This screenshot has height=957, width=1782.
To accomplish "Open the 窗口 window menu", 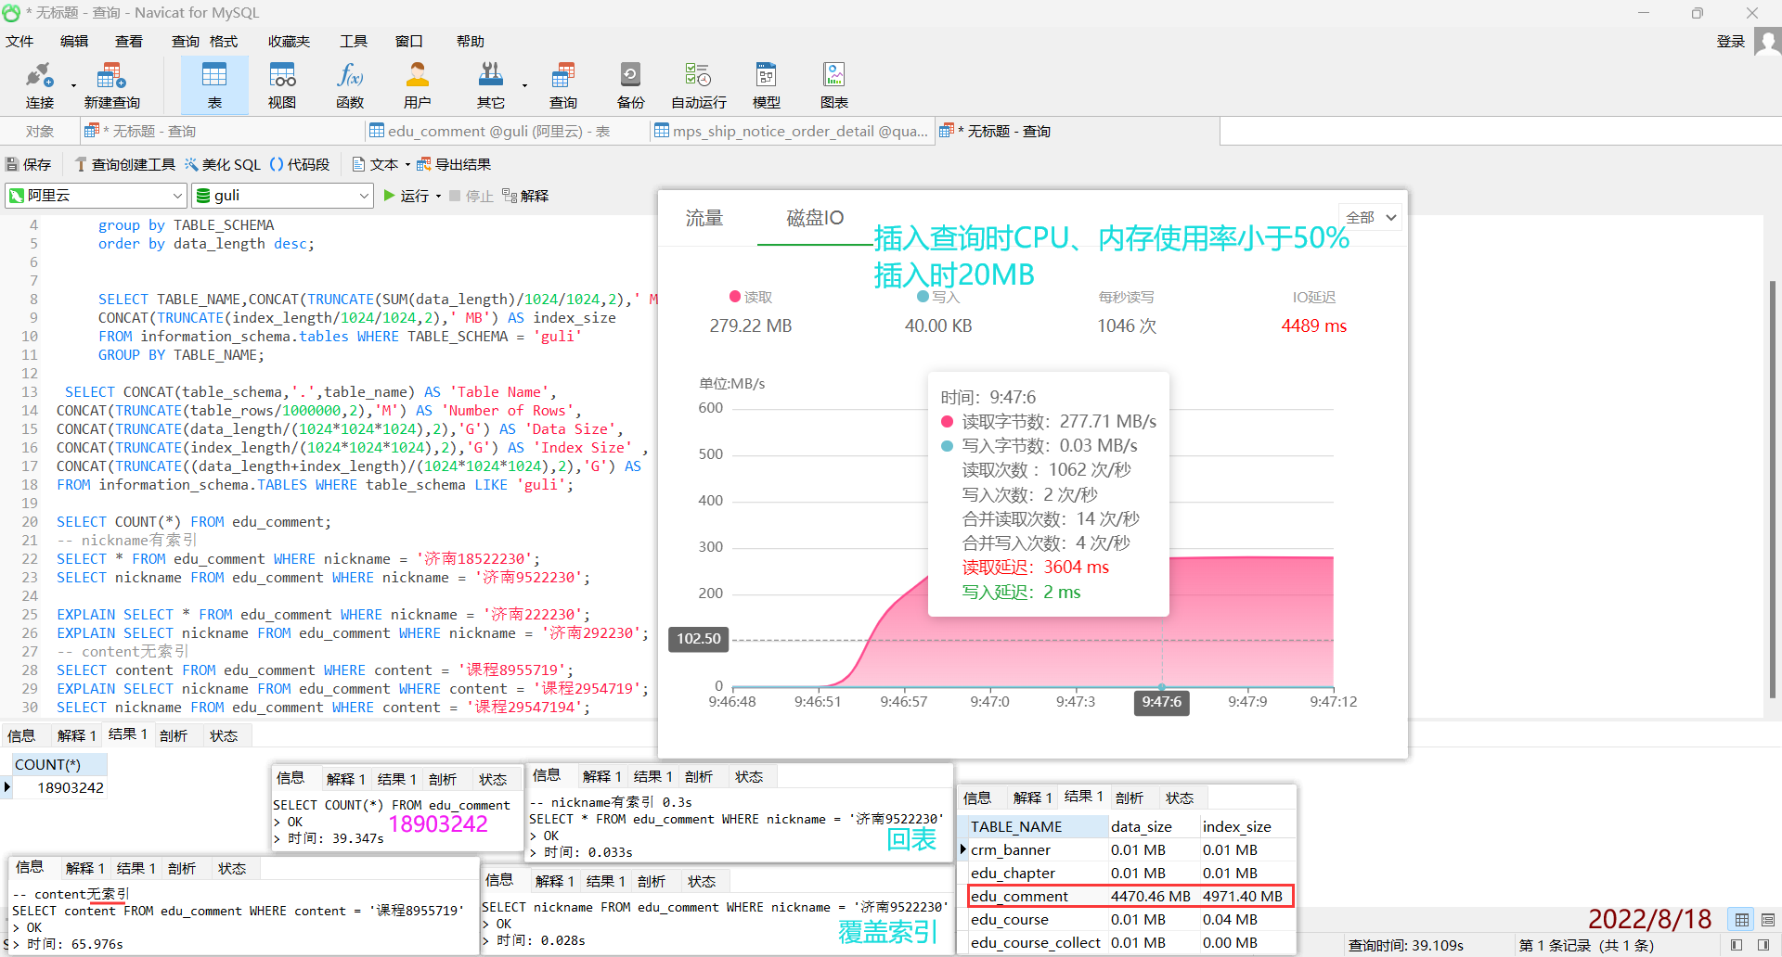I will (x=409, y=42).
